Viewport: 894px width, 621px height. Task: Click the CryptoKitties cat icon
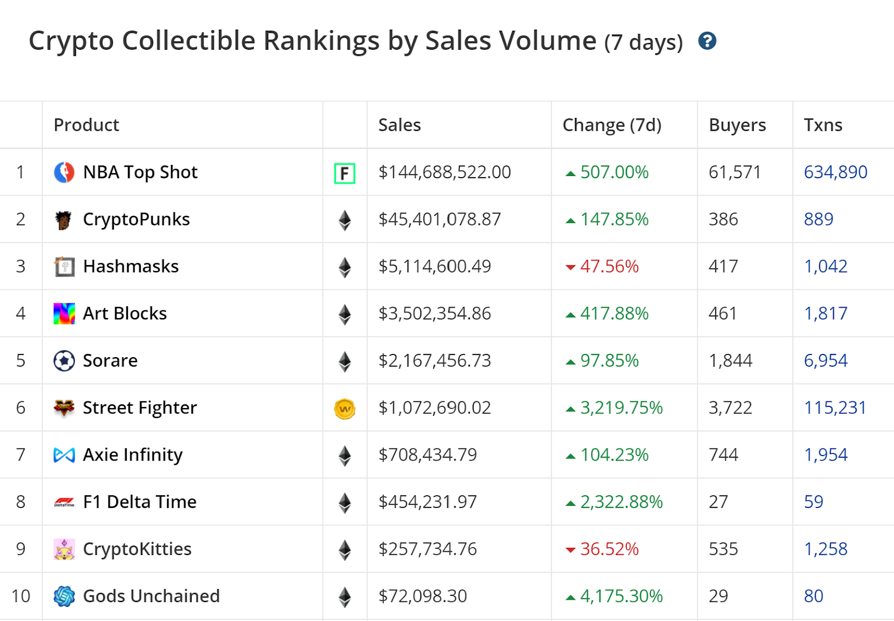click(x=64, y=549)
